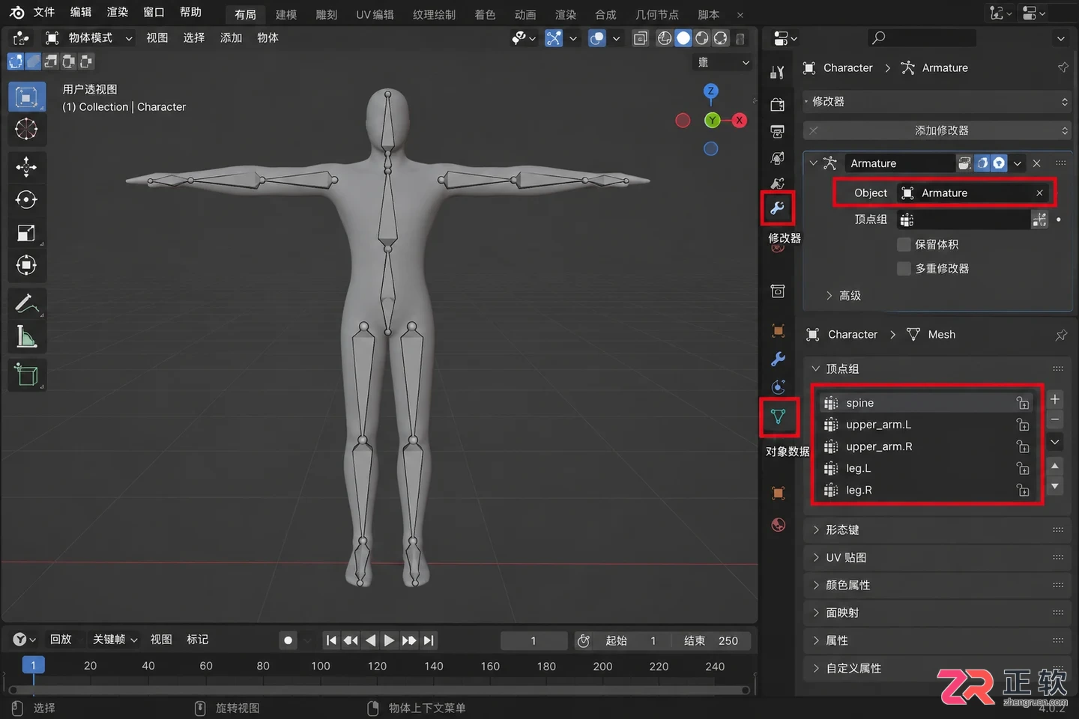This screenshot has height=719, width=1079.
Task: Open the 渲染 menu in top bar
Action: (x=118, y=12)
